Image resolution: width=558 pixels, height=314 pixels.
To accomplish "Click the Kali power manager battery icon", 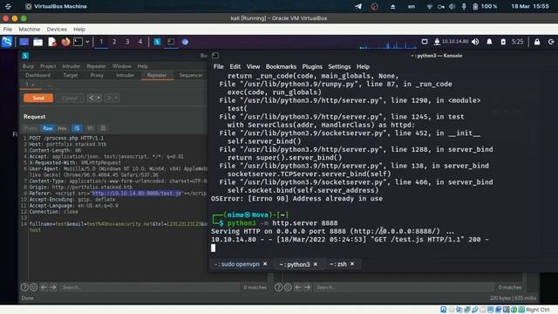I will click(x=503, y=42).
